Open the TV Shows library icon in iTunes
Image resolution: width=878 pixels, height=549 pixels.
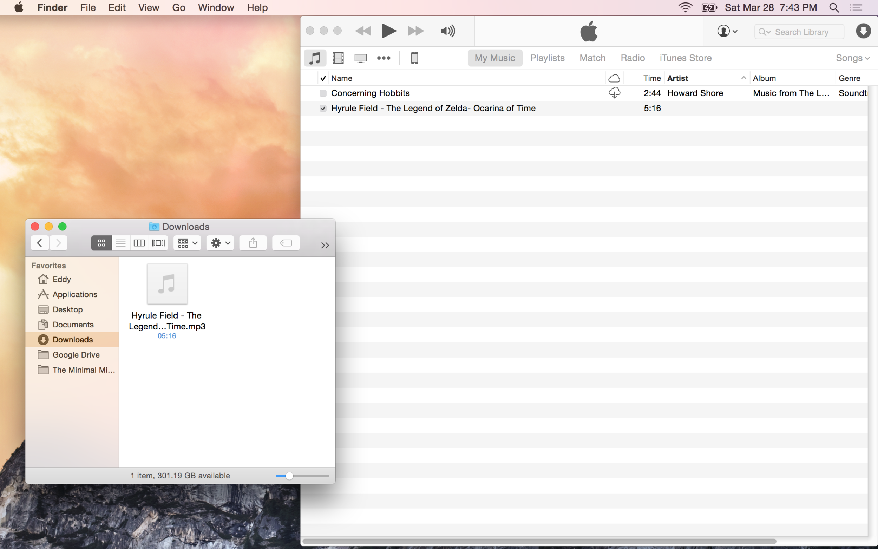(360, 58)
